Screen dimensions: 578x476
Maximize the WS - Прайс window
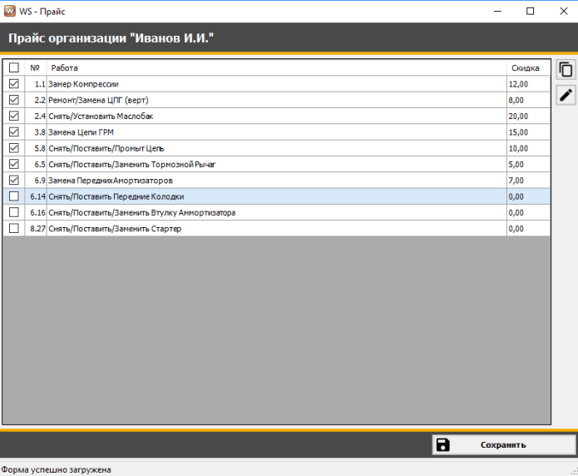(x=530, y=12)
